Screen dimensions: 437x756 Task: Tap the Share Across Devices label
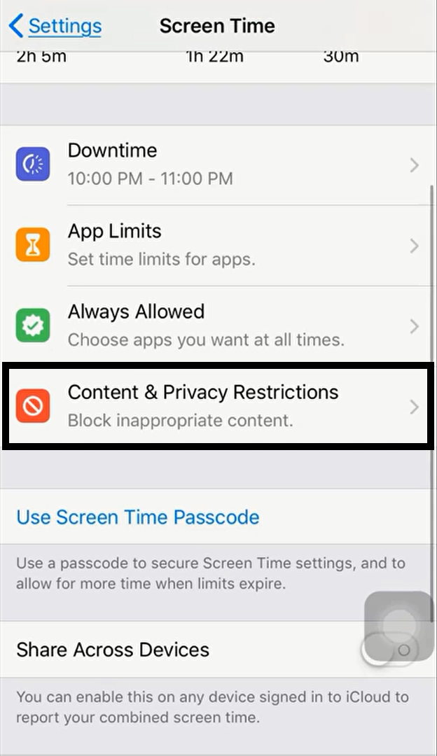[x=113, y=650]
